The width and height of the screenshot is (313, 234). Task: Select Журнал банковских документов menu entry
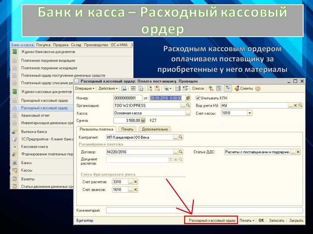click(48, 52)
